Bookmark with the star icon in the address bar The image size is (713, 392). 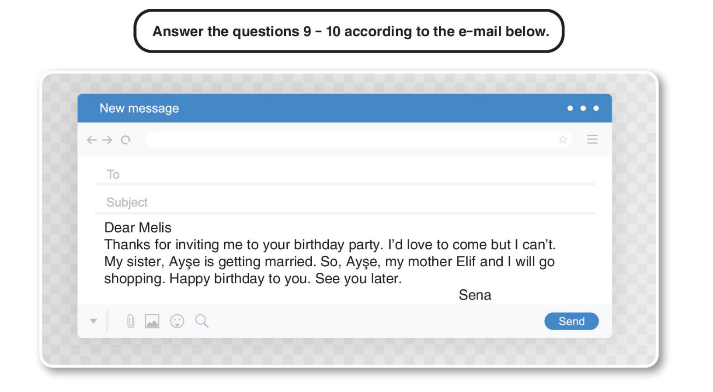pyautogui.click(x=563, y=140)
